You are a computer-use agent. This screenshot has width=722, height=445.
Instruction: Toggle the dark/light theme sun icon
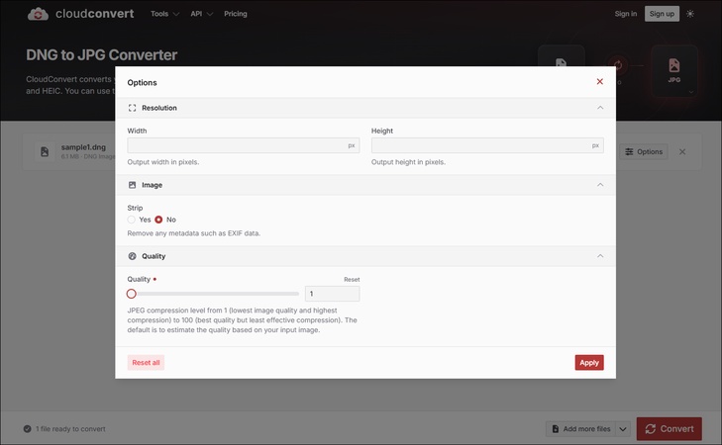(x=689, y=14)
